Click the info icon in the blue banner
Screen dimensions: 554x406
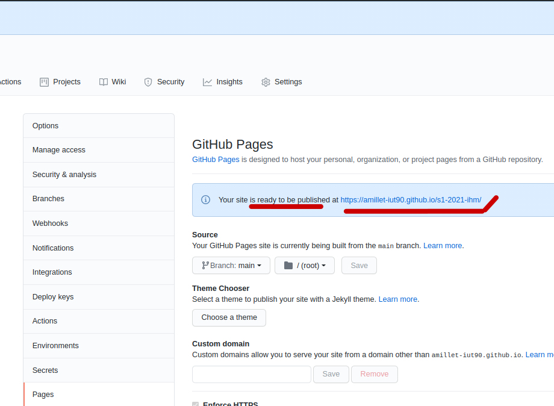(x=205, y=199)
